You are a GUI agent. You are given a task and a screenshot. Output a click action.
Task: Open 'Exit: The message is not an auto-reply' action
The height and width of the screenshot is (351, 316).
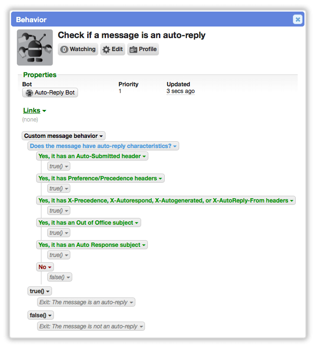91,326
